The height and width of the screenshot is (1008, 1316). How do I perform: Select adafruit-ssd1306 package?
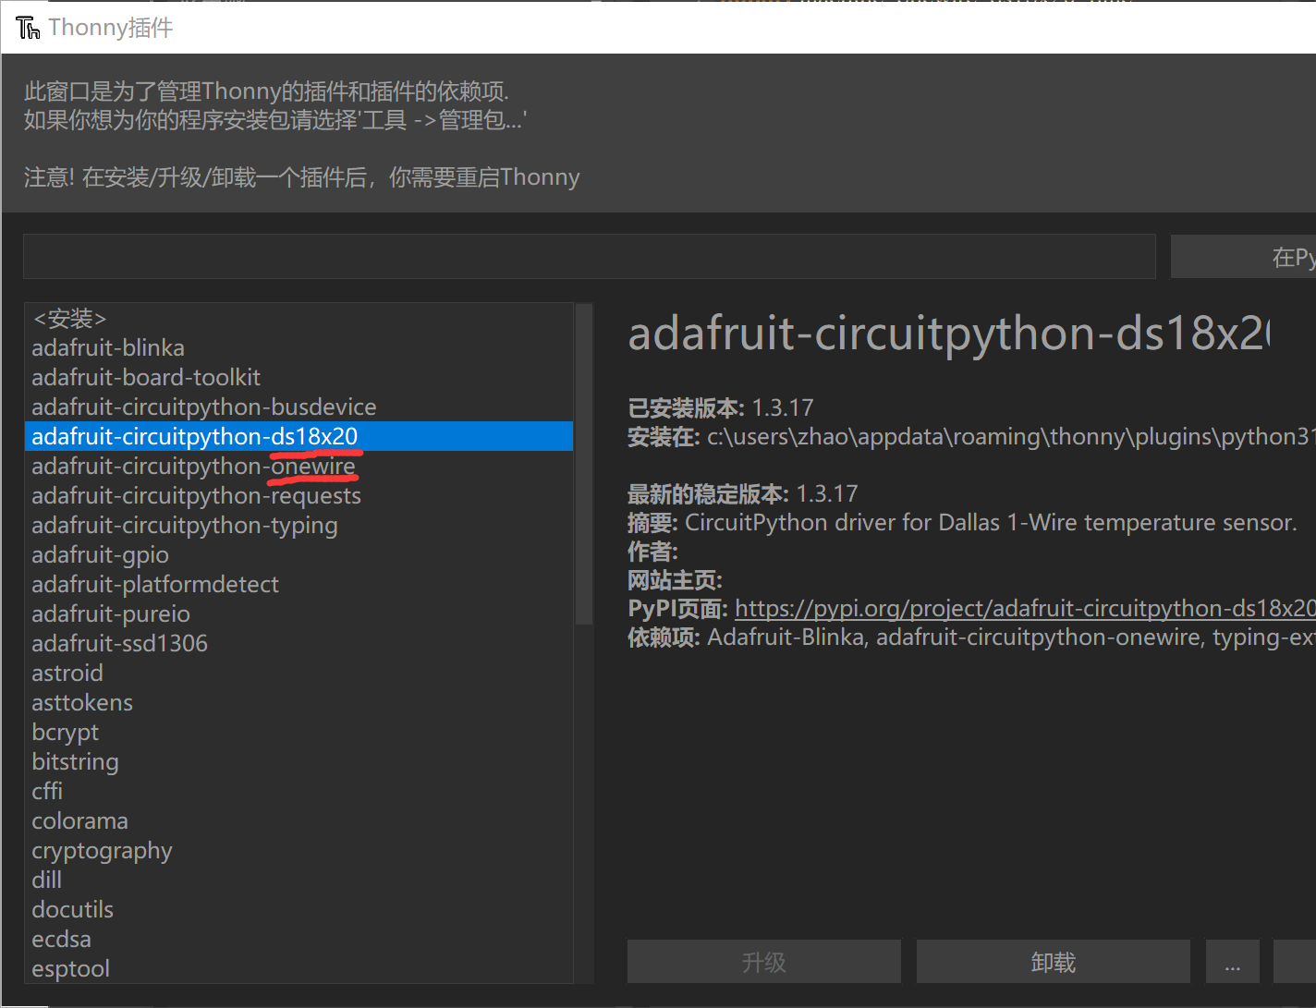(299, 643)
